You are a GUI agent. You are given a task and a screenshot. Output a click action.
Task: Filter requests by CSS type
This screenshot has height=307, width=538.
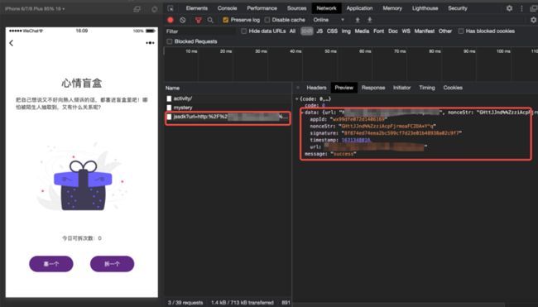(332, 31)
